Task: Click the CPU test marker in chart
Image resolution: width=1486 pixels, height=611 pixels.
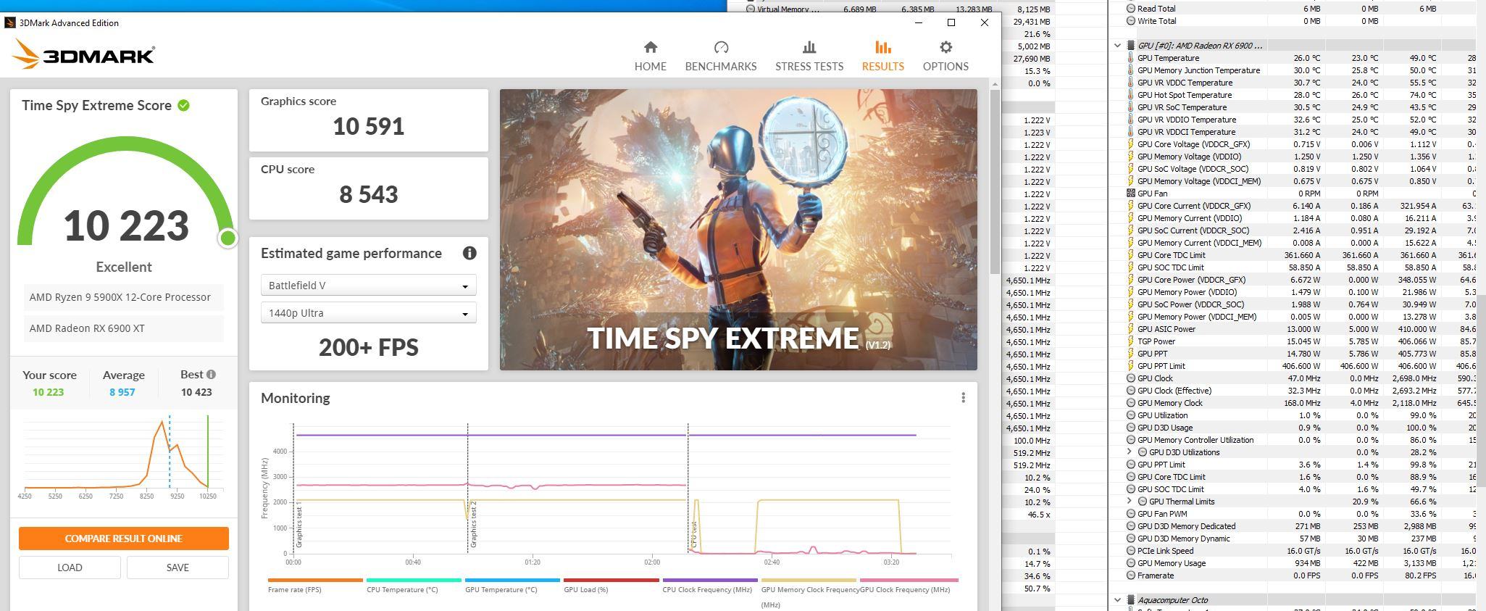Action: tap(693, 534)
